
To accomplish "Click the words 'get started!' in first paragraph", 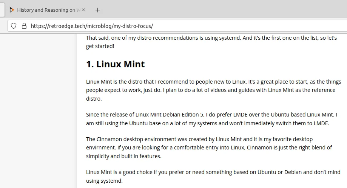I will coord(100,46).
